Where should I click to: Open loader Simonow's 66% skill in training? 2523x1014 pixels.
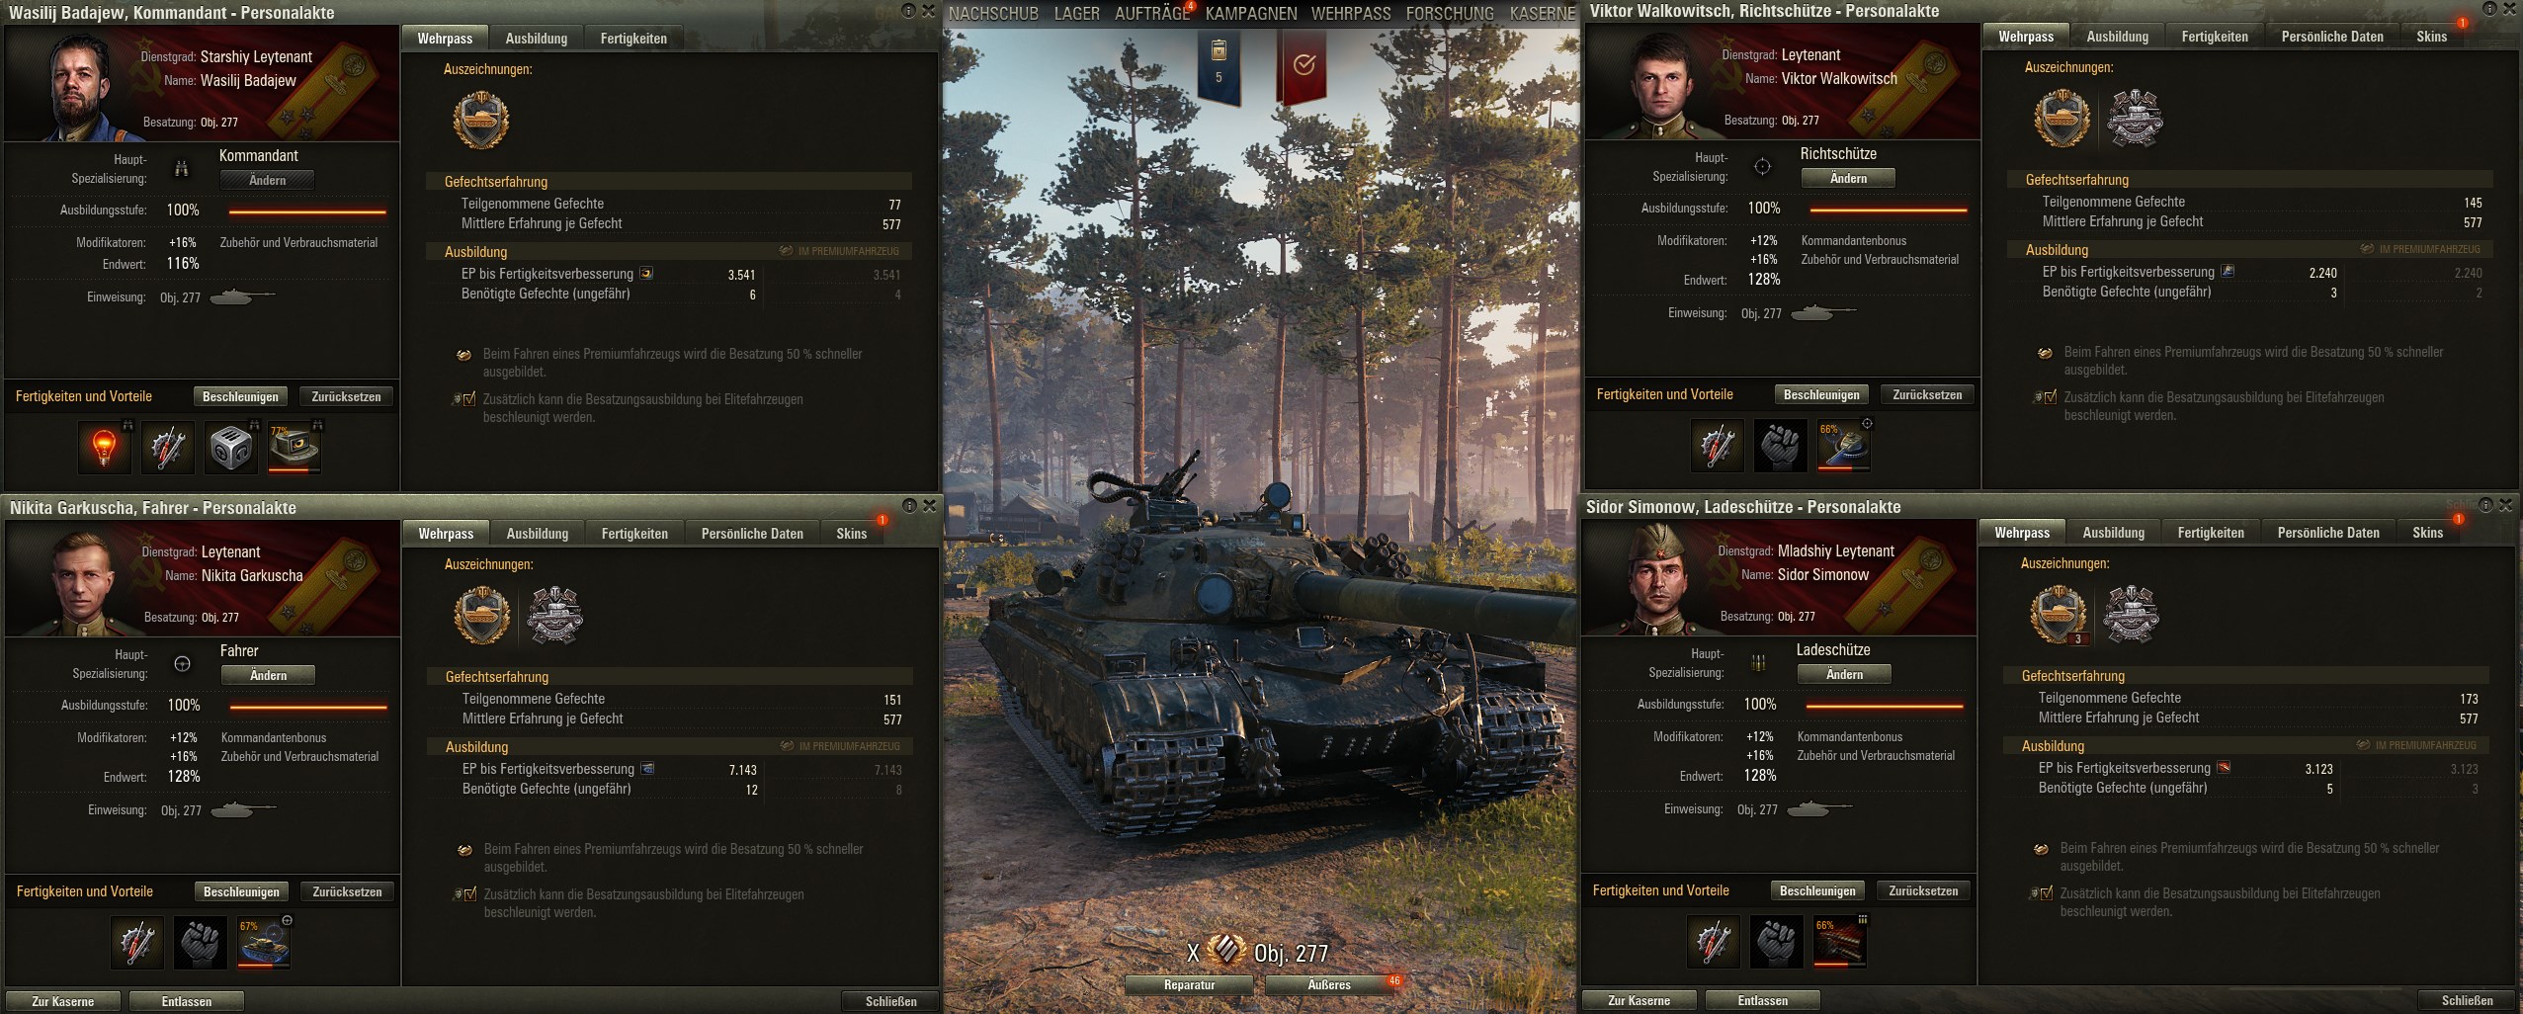pos(1839,942)
